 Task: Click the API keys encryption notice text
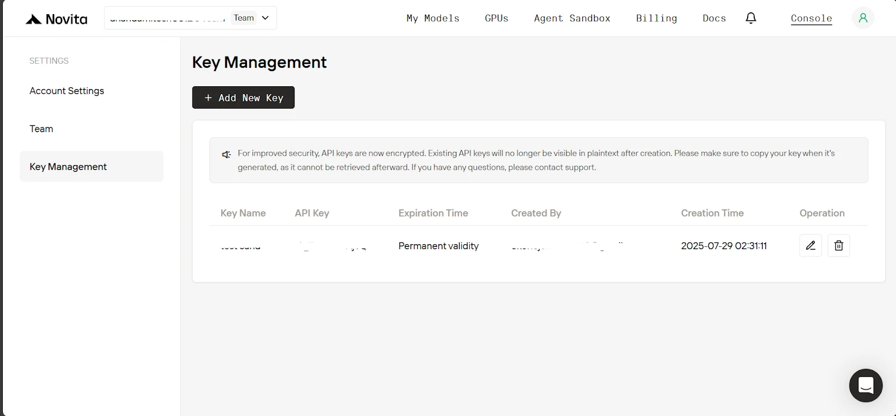click(x=536, y=160)
